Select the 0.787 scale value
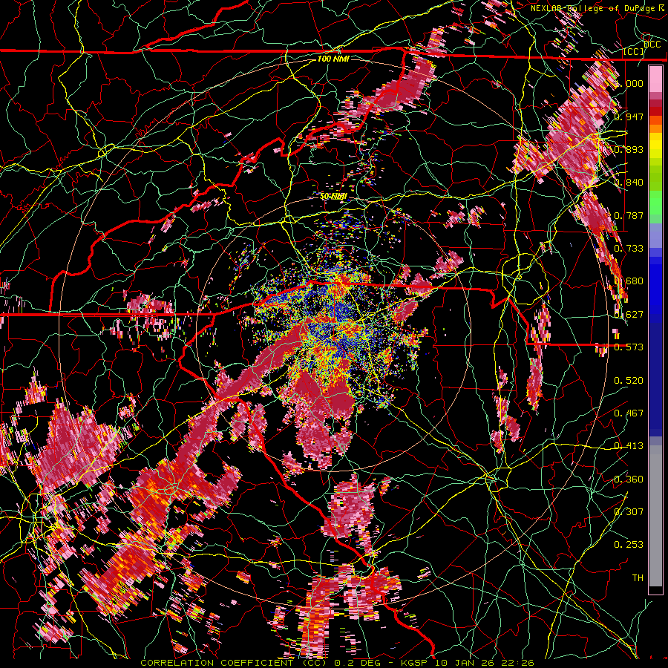Image resolution: width=668 pixels, height=668 pixels. point(629,215)
